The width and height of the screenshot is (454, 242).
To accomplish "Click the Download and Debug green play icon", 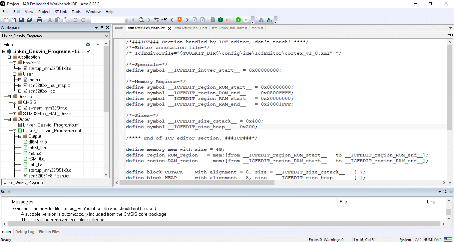I will tap(238, 20).
